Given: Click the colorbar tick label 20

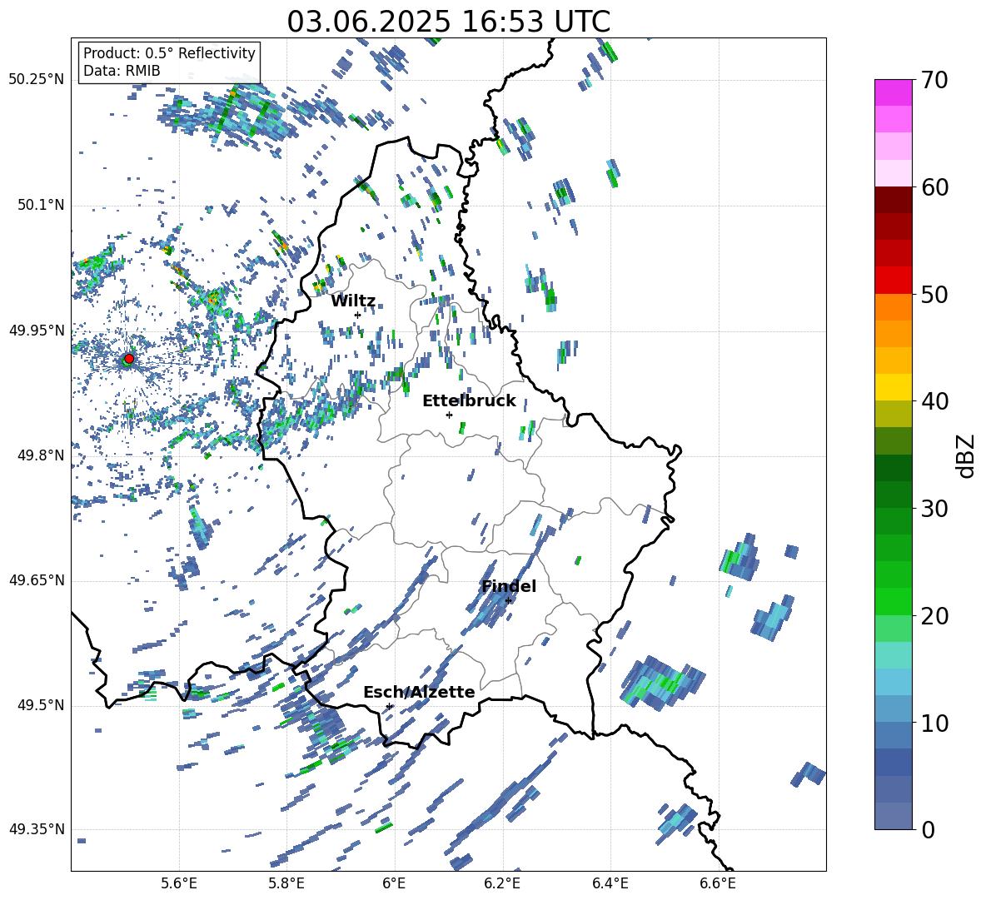Looking at the screenshot, I should click(935, 616).
